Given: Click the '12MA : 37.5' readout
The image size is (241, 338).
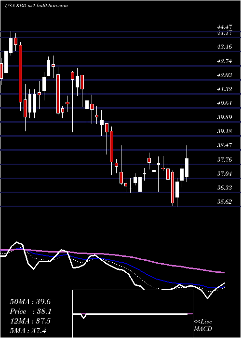Looking at the screenshot, I should [x=30, y=321].
